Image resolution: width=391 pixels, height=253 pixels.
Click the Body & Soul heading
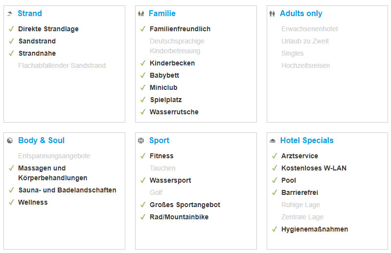pyautogui.click(x=41, y=141)
